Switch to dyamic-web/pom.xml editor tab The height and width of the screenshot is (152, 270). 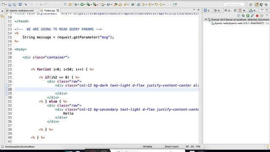[x=22, y=11]
